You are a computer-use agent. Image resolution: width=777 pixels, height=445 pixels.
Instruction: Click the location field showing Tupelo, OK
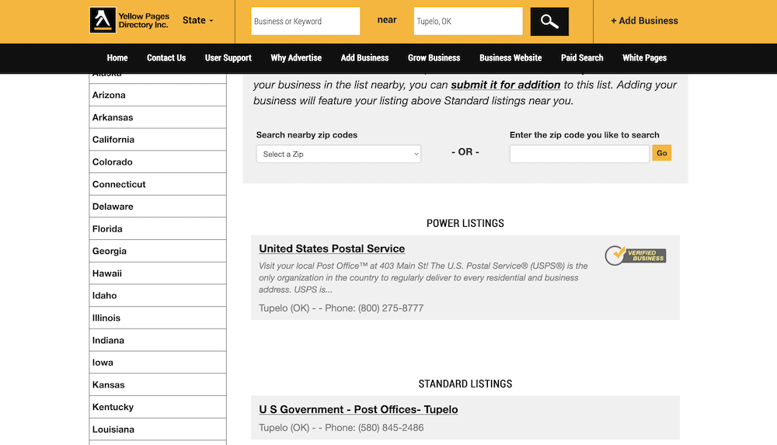468,21
